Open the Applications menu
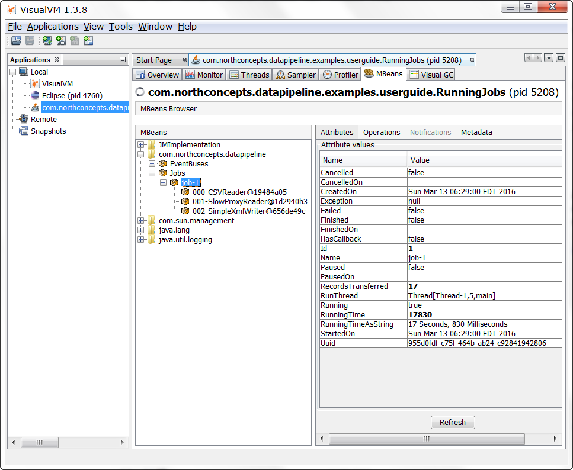 (53, 27)
